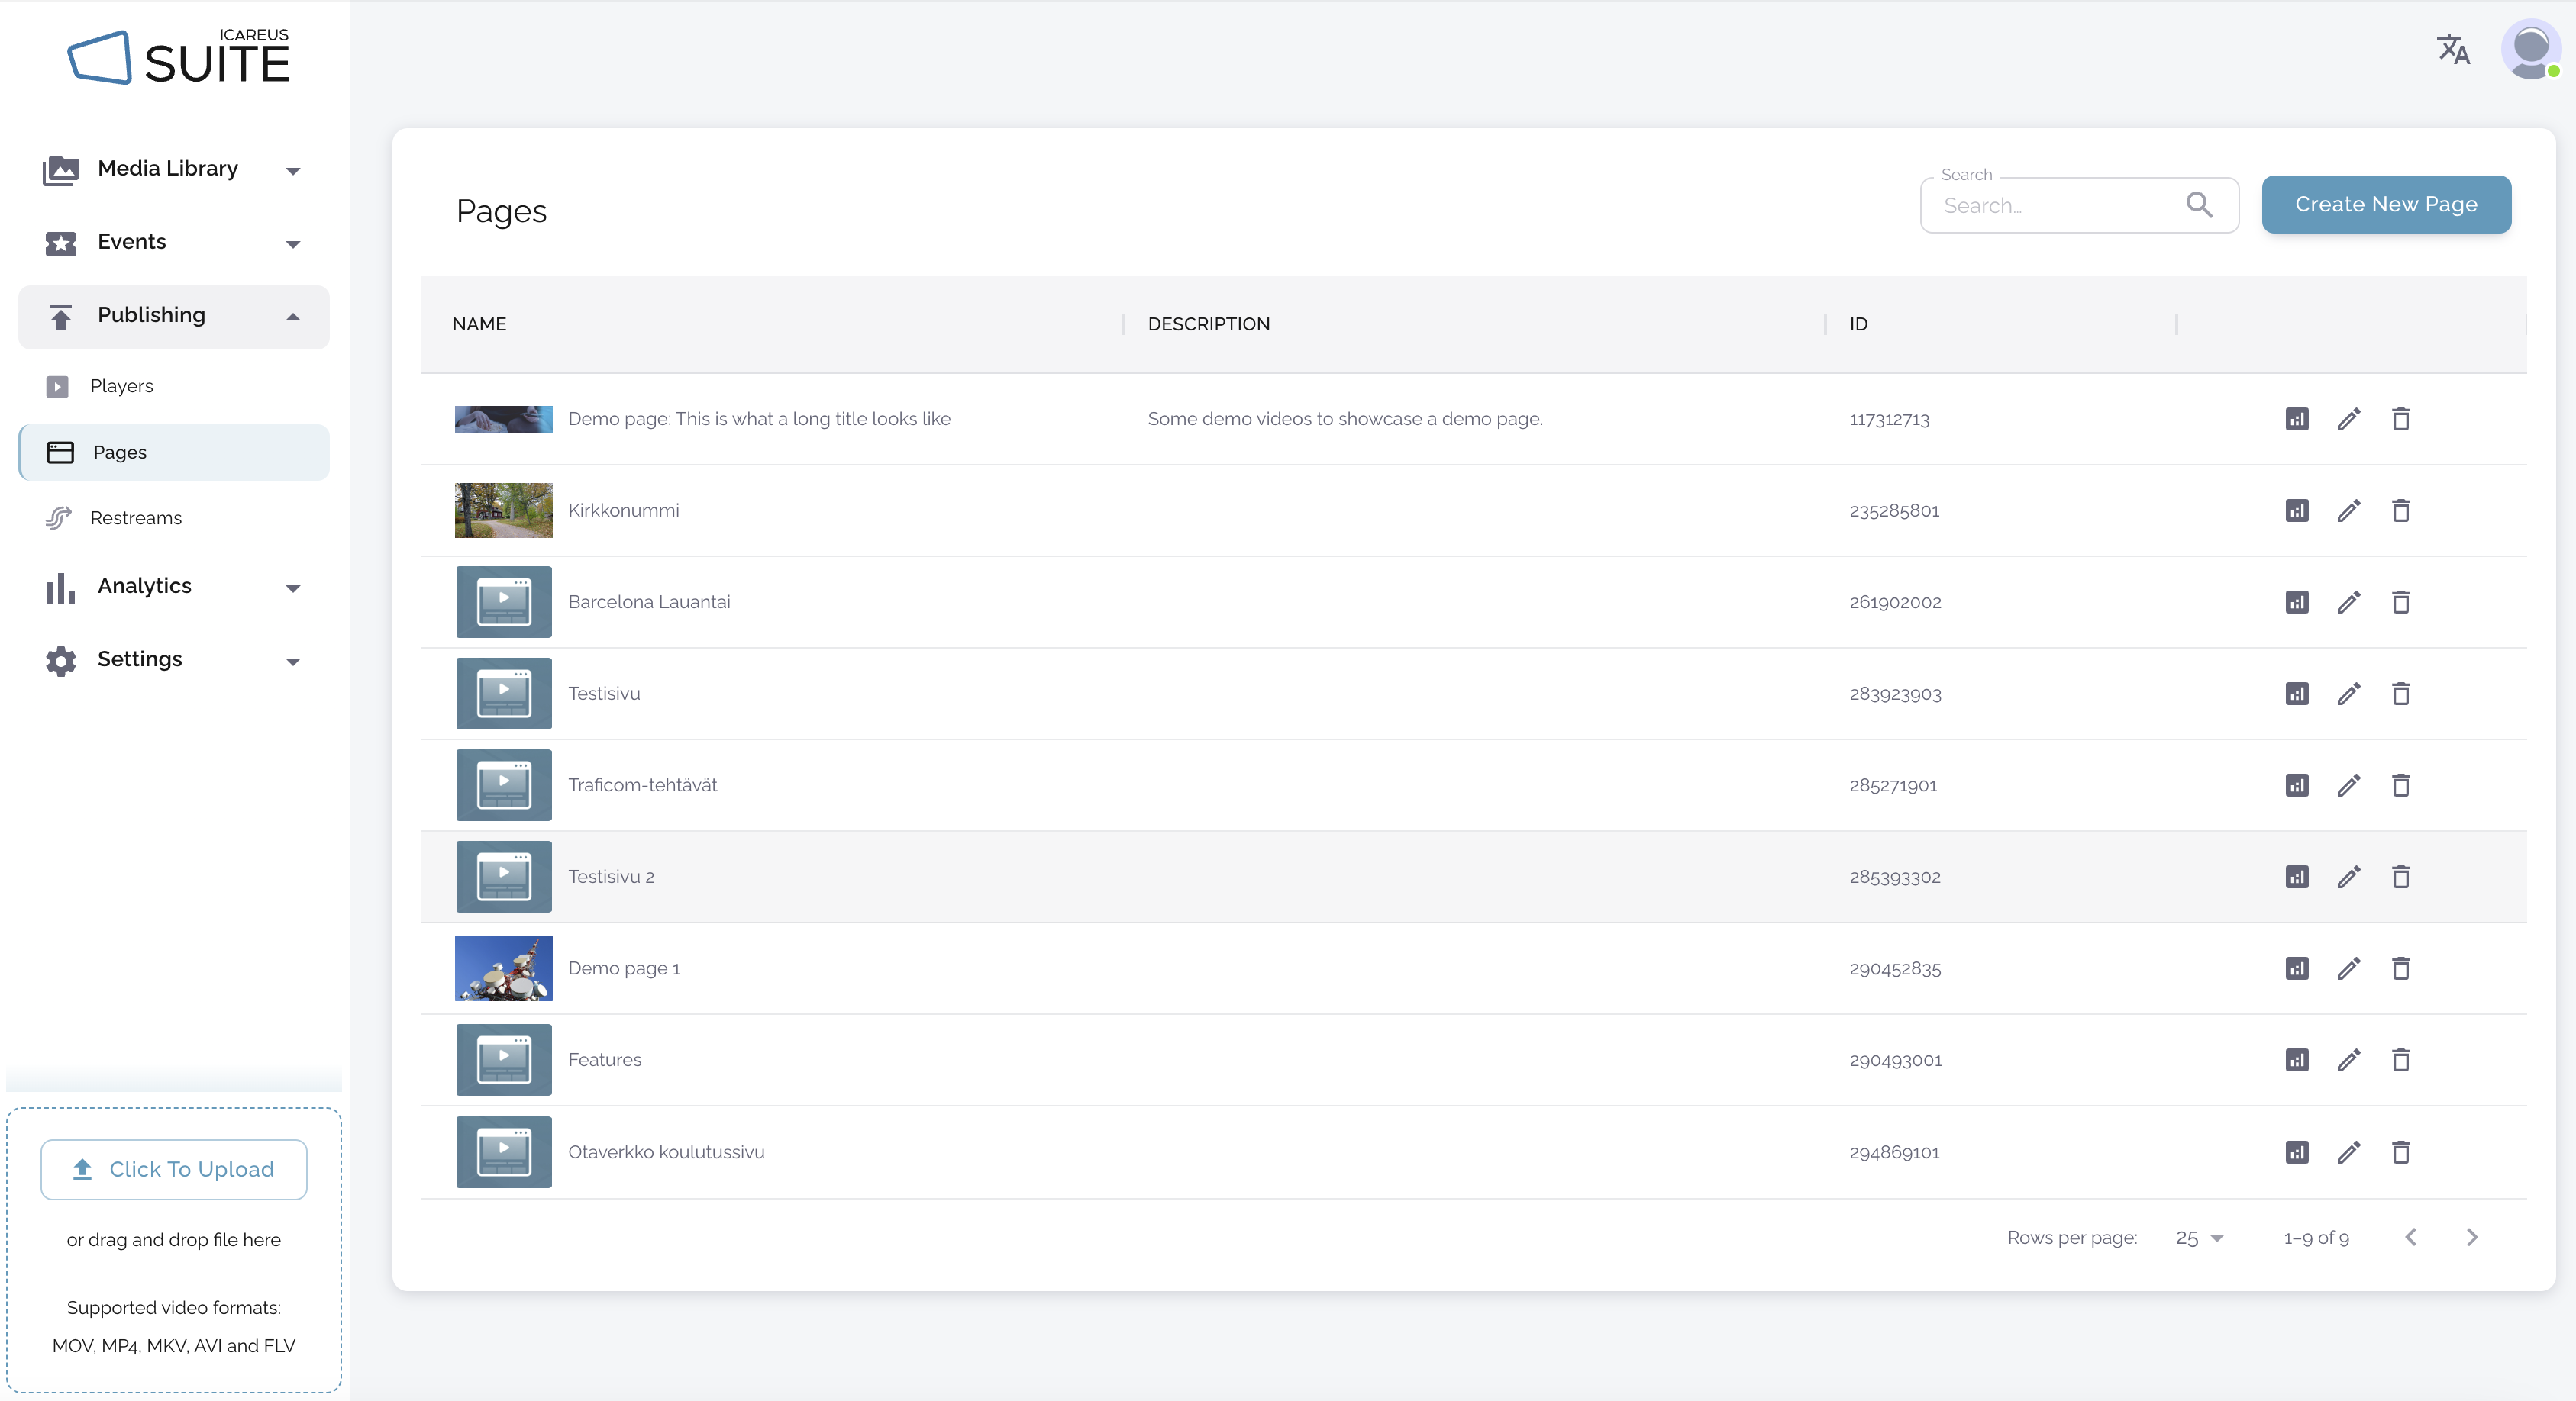The height and width of the screenshot is (1401, 2576).
Task: Go to next page of results
Action: pos(2472,1237)
